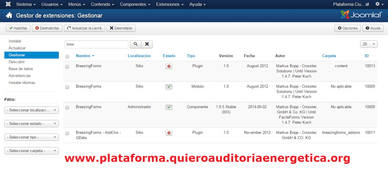Click Actualizar la caché button
The image size is (388, 182).
(x=84, y=28)
